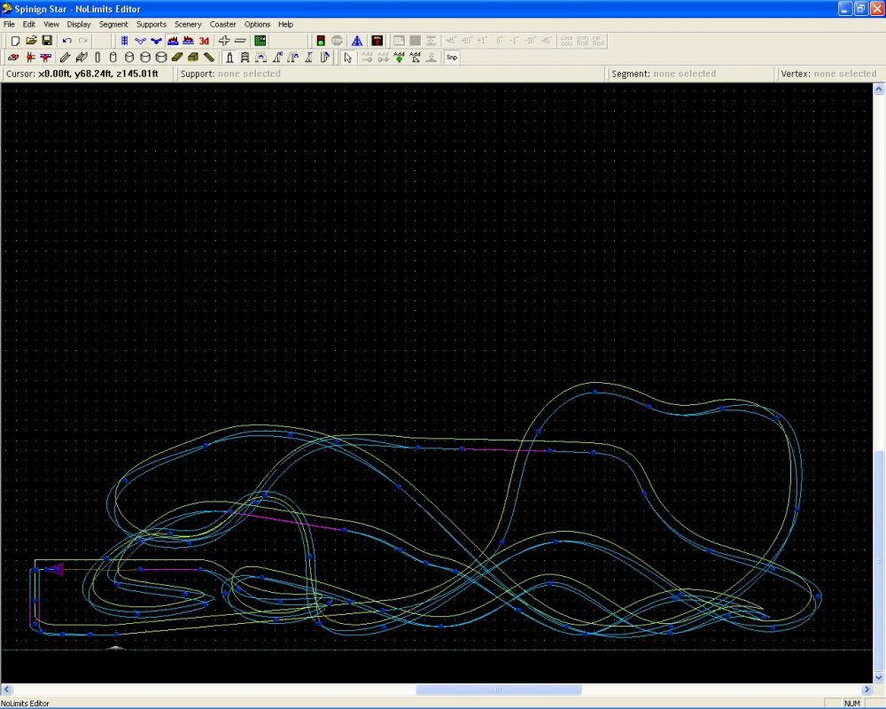Image resolution: width=886 pixels, height=709 pixels.
Task: Click the vertical scrollbar up arrow
Action: pyautogui.click(x=879, y=90)
